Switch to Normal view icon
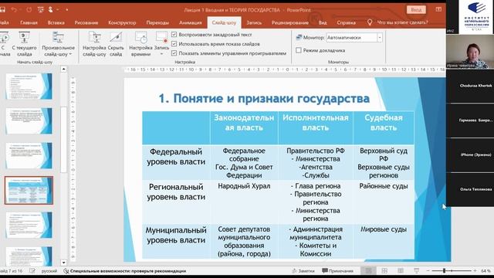 tap(368, 271)
